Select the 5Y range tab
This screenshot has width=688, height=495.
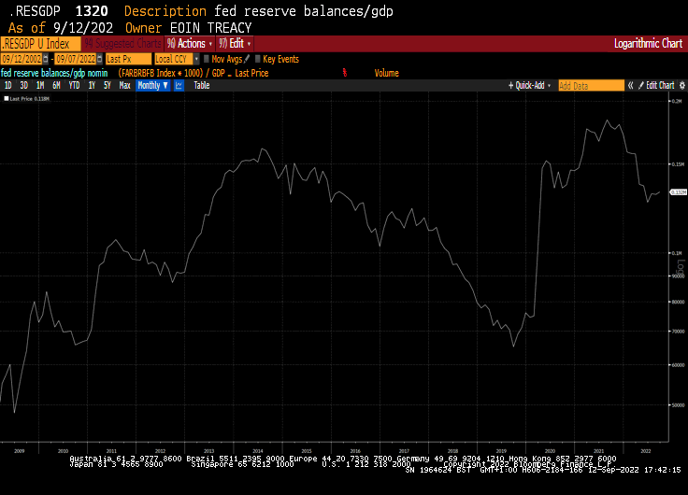[107, 86]
